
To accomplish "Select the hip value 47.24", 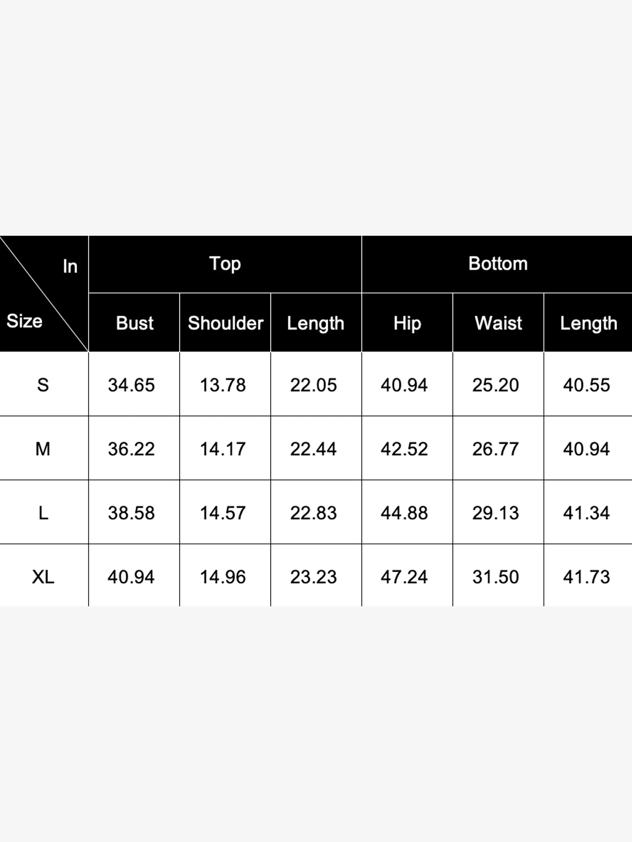I will pos(404,577).
